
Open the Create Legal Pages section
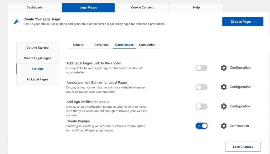[37, 58]
